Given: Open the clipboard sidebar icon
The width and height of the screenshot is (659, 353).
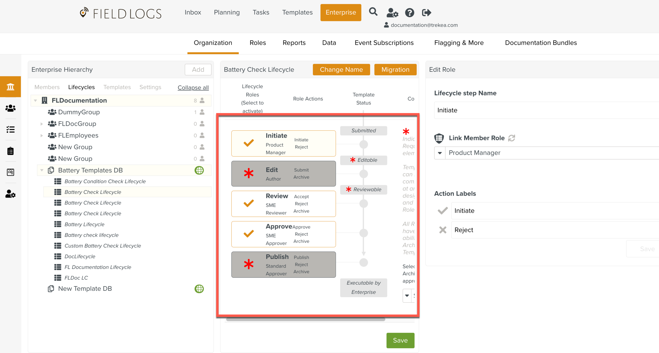Looking at the screenshot, I should [11, 151].
